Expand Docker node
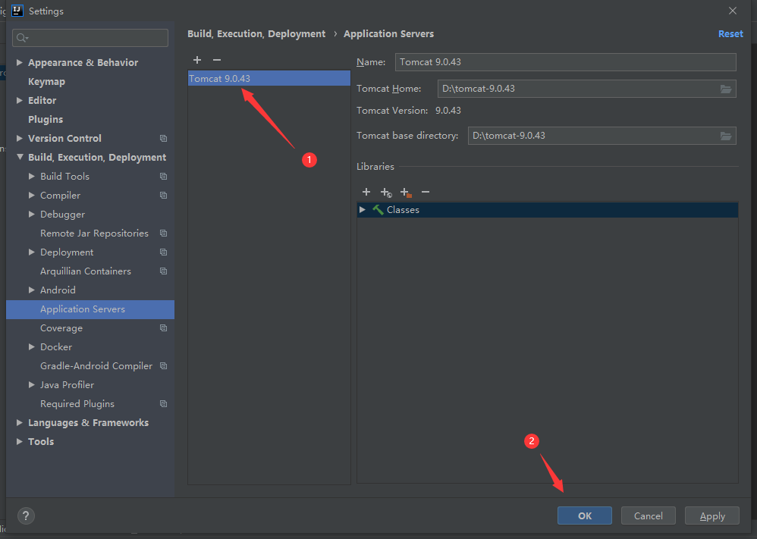Viewport: 757px width, 539px height. tap(31, 346)
